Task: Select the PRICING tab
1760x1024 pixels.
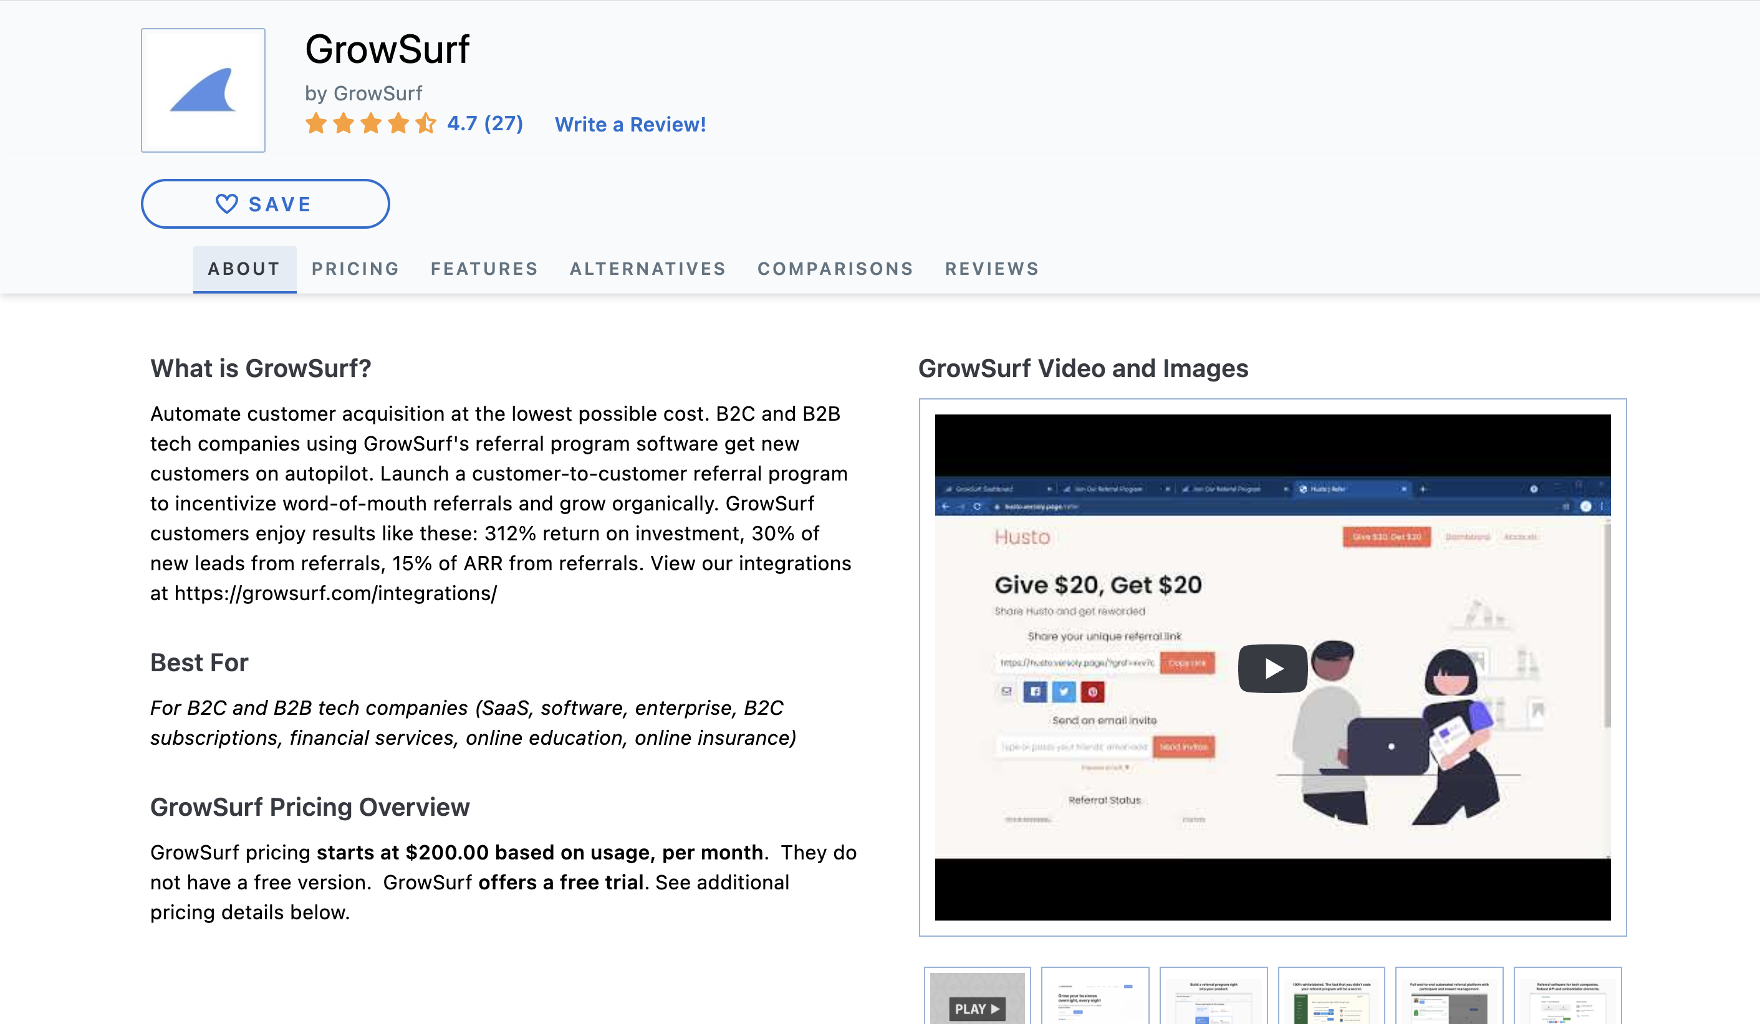Action: click(356, 268)
